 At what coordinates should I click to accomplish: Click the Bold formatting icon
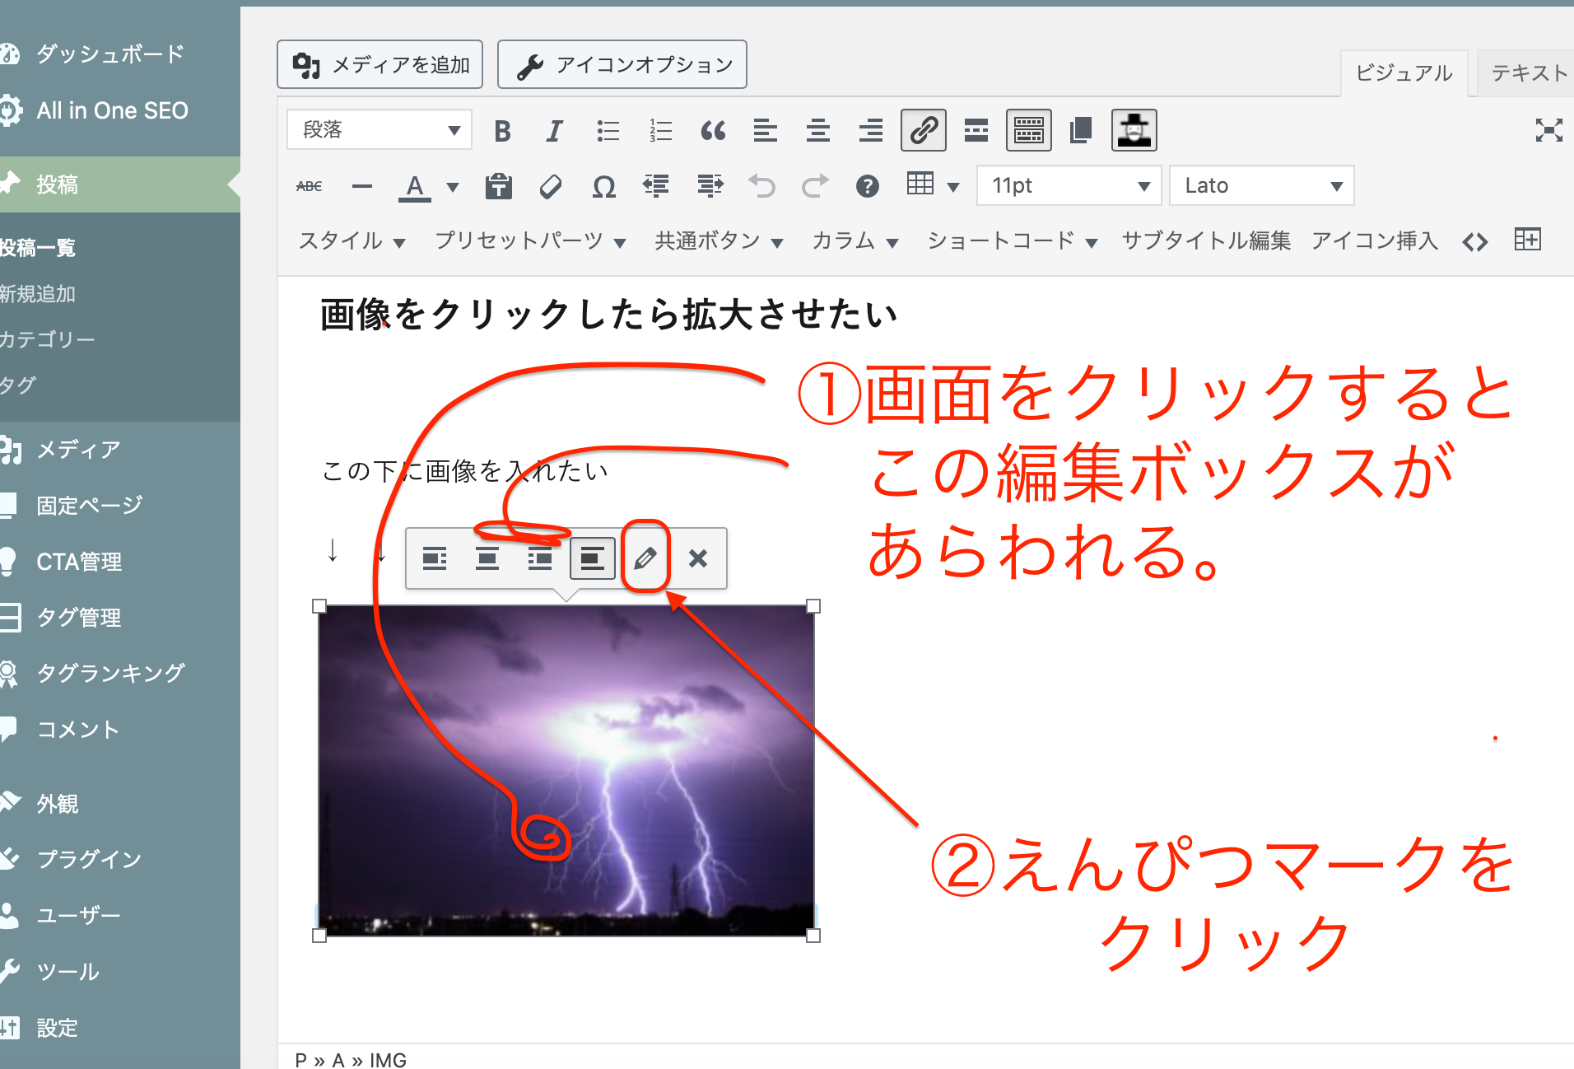tap(502, 131)
